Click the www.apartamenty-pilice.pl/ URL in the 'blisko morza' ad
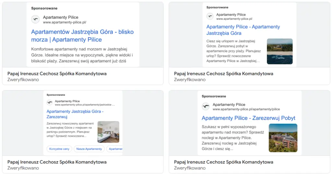Viewport: 332px width, 175px height. pyautogui.click(x=65, y=22)
